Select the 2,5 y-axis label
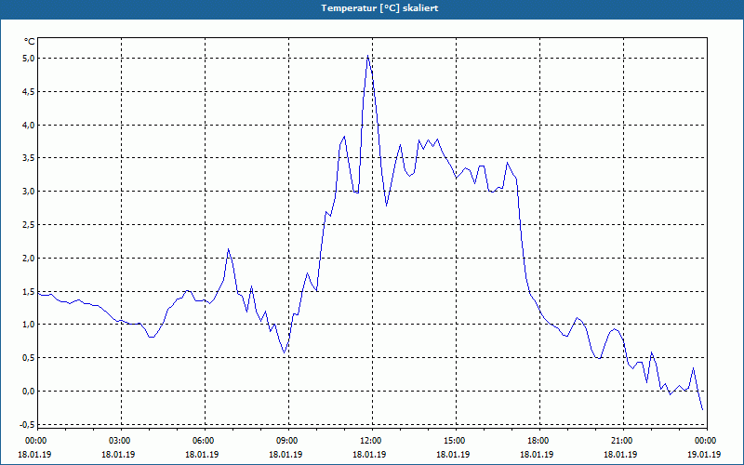Screen dimensions: 744x465 tap(29, 224)
